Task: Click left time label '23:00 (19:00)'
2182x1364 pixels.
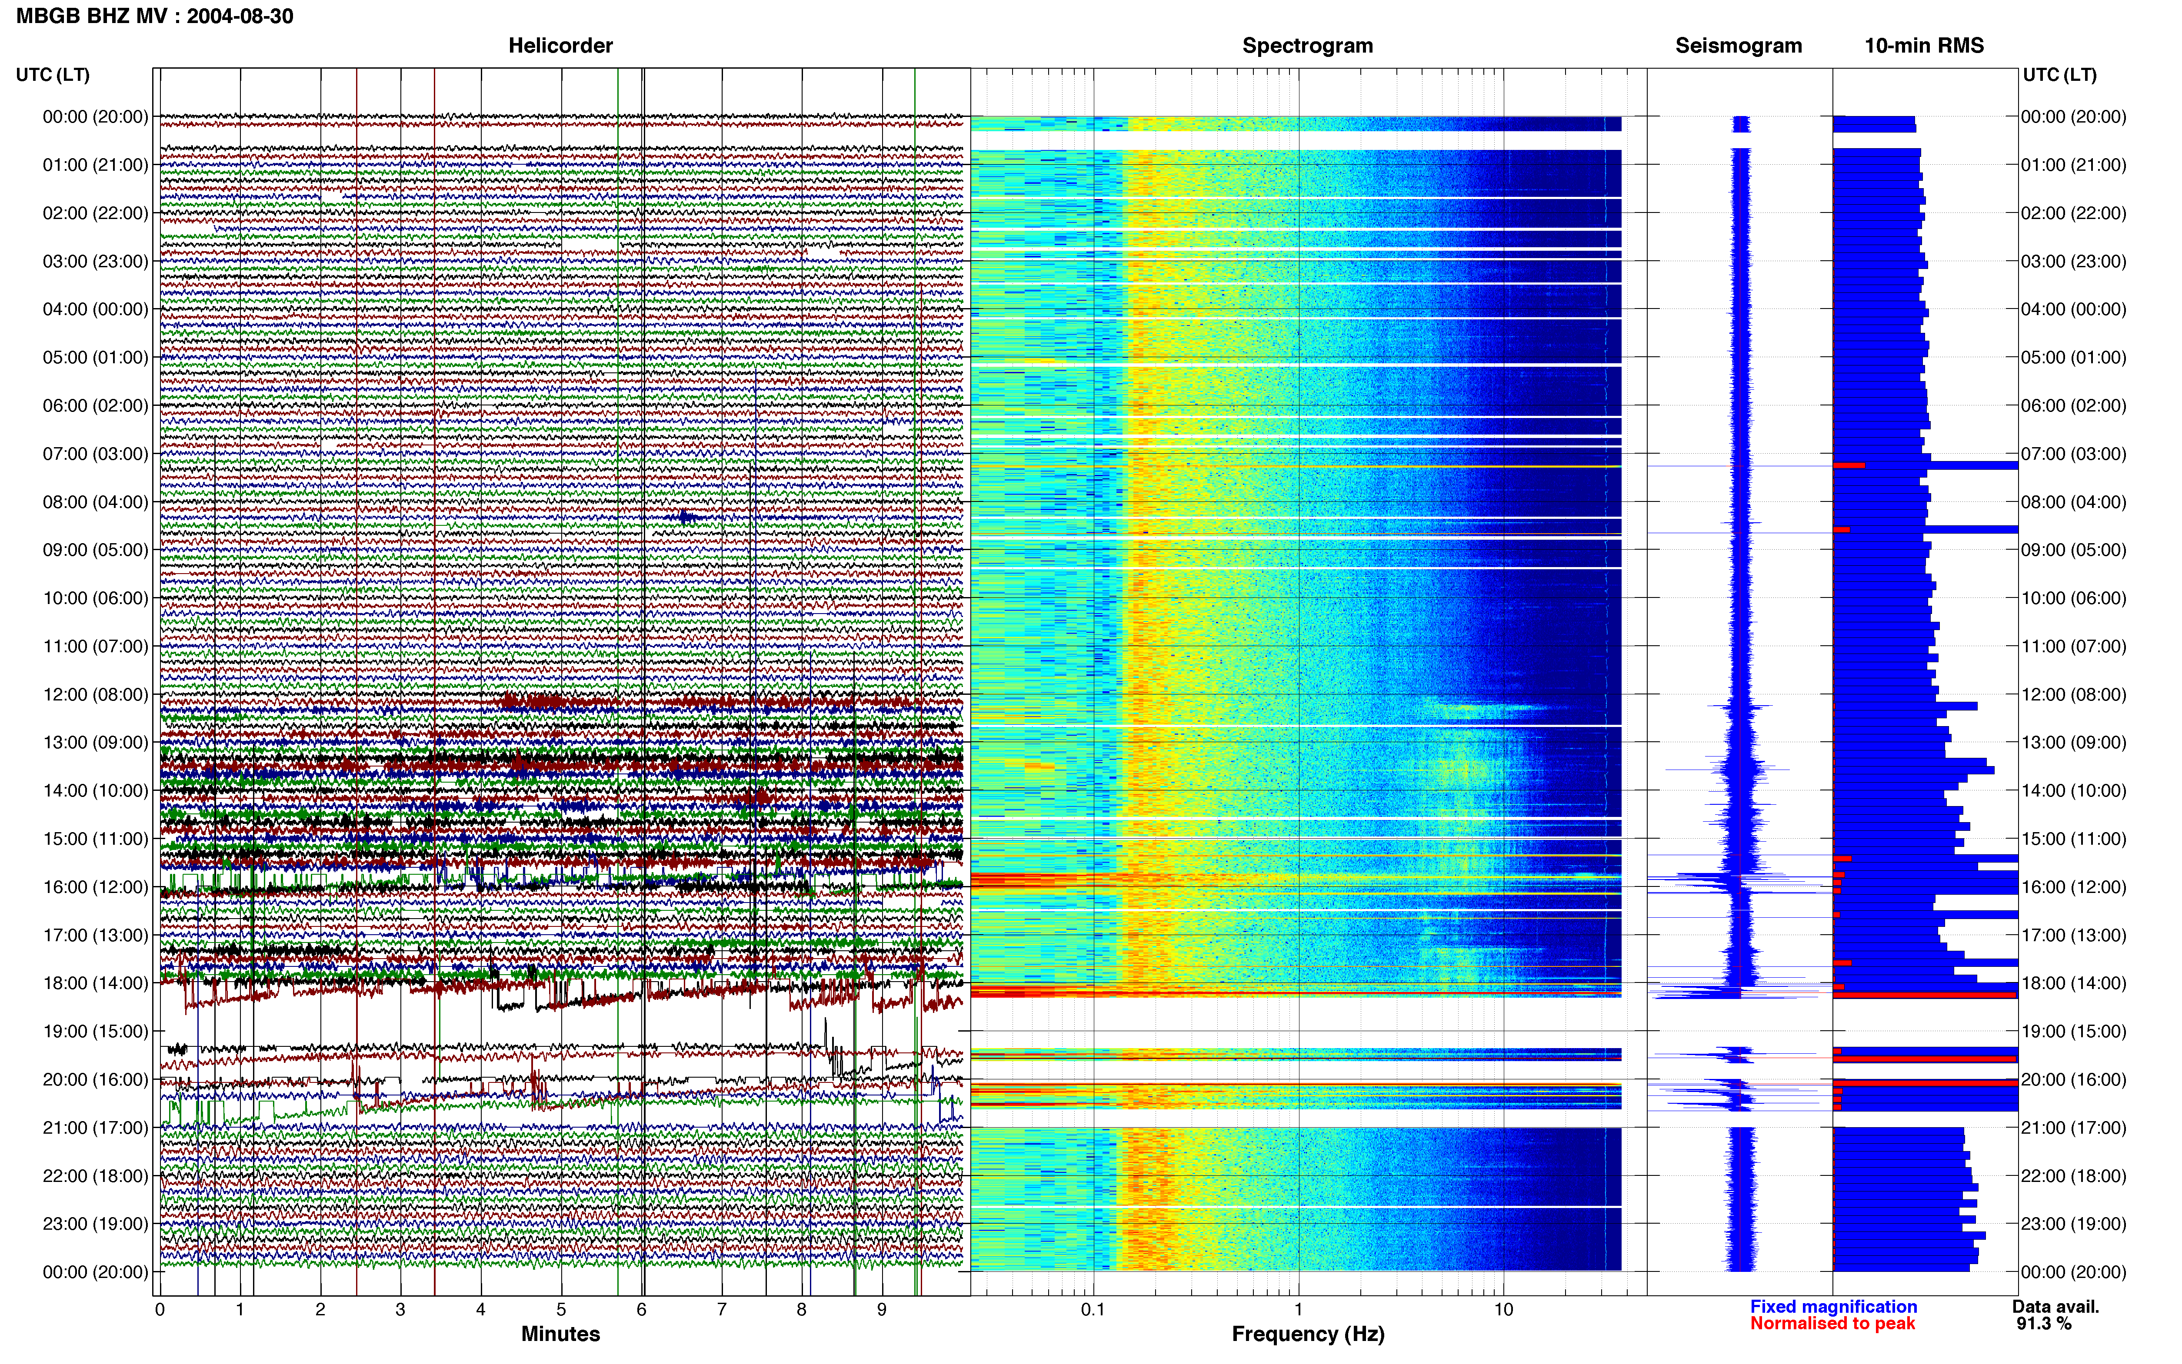Action: tap(96, 1224)
